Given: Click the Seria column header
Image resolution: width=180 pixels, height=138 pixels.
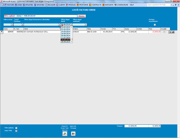Looking at the screenshot, I should (x=8, y=29).
